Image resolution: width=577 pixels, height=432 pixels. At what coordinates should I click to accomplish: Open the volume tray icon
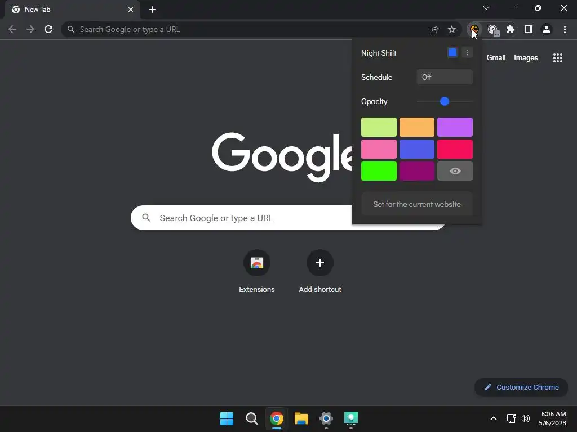525,418
